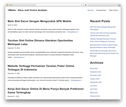This screenshot has width=126, height=107.
Task: Open post Main Slot Gacor Dengan Mengunduh APK Mobile
Action: (x=39, y=21)
